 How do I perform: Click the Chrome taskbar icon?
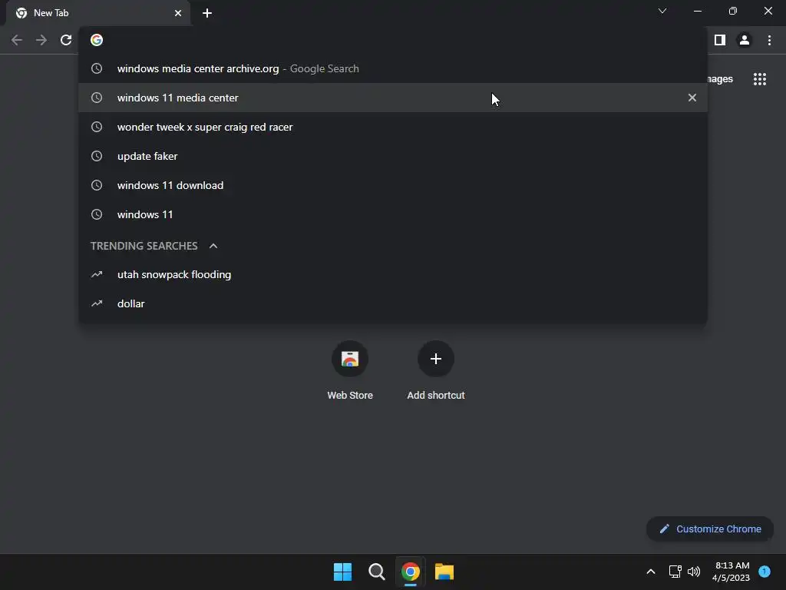[x=411, y=572]
